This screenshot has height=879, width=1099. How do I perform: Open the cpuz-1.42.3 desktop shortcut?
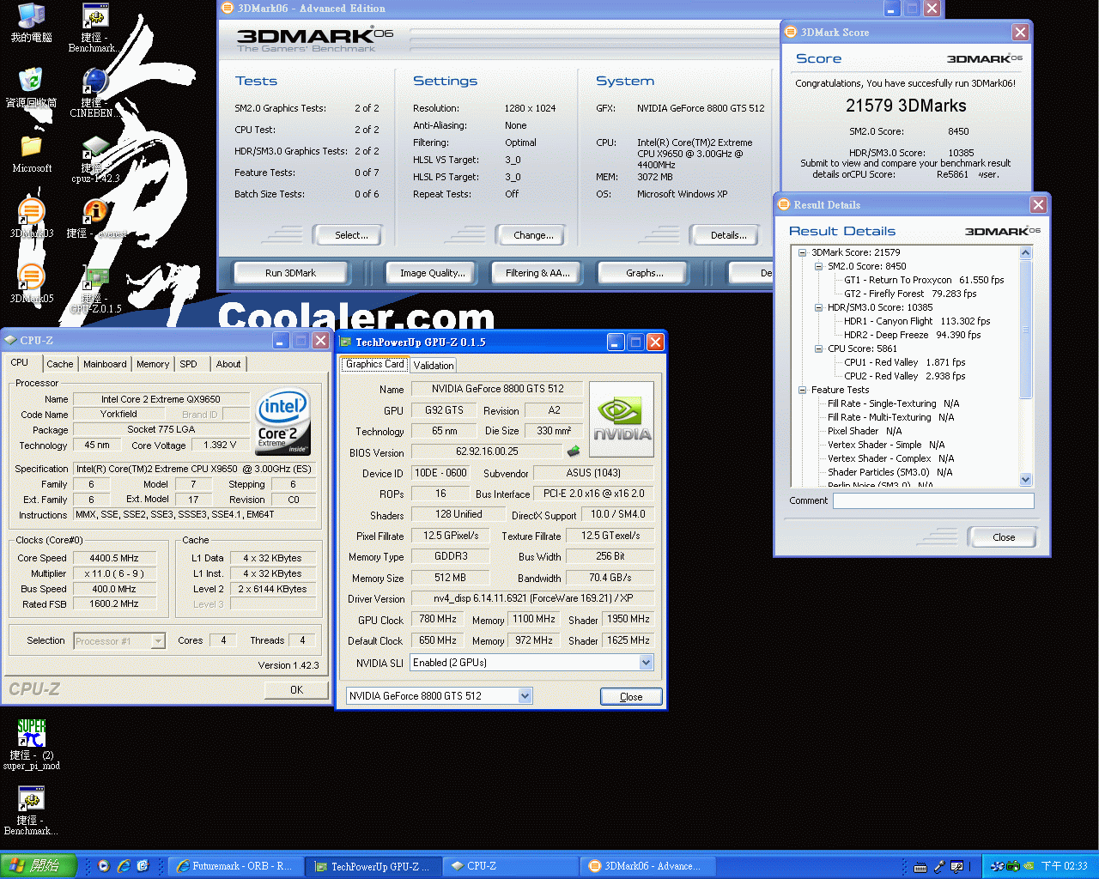click(x=95, y=158)
